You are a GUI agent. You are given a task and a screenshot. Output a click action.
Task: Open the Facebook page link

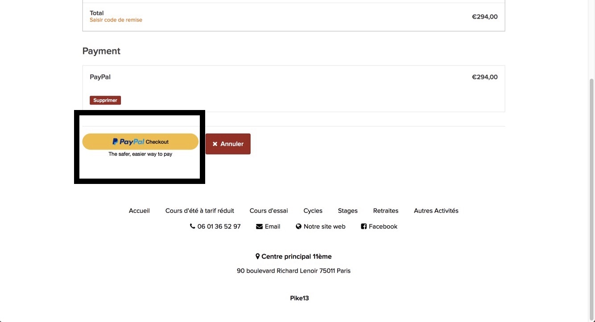(383, 226)
